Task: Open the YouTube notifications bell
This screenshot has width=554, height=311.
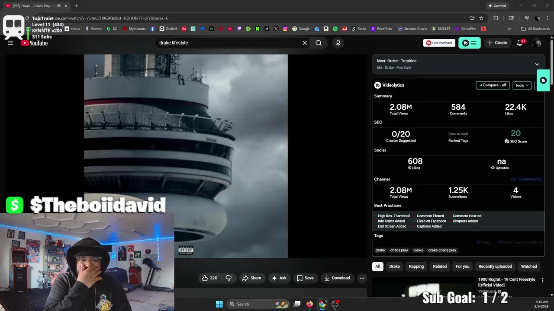Action: (x=521, y=43)
